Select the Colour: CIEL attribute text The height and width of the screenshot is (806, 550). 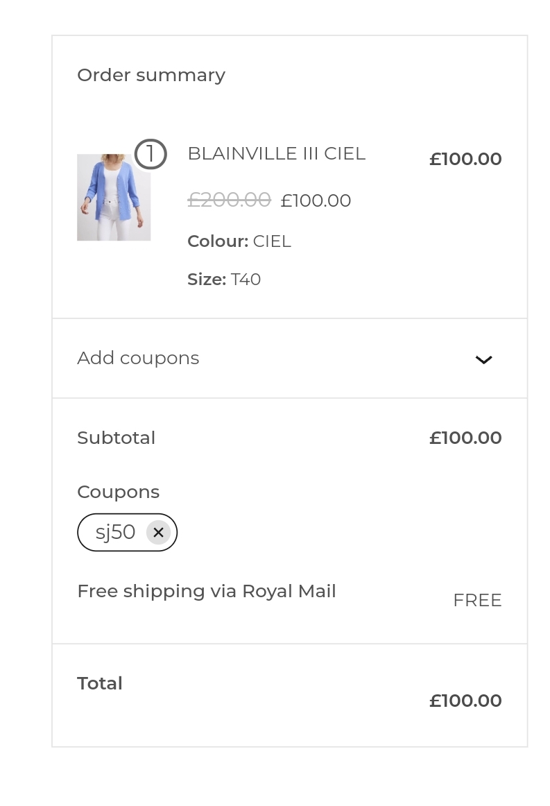pos(239,241)
